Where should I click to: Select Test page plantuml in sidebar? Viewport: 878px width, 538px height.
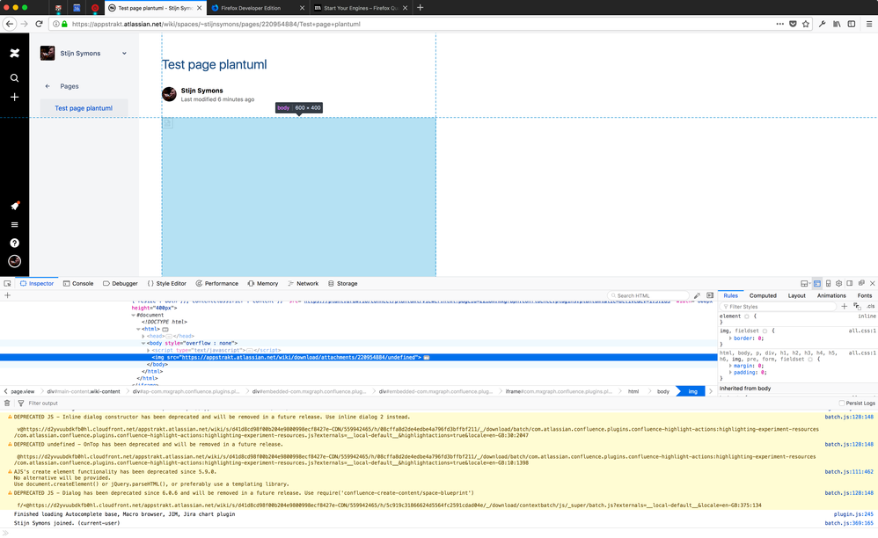[x=84, y=108]
